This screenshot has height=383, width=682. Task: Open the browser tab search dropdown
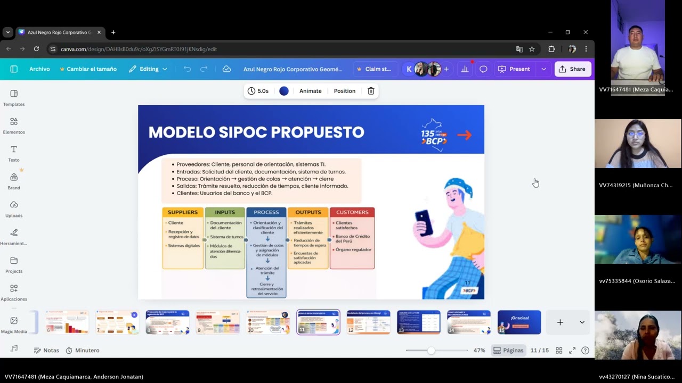click(7, 32)
